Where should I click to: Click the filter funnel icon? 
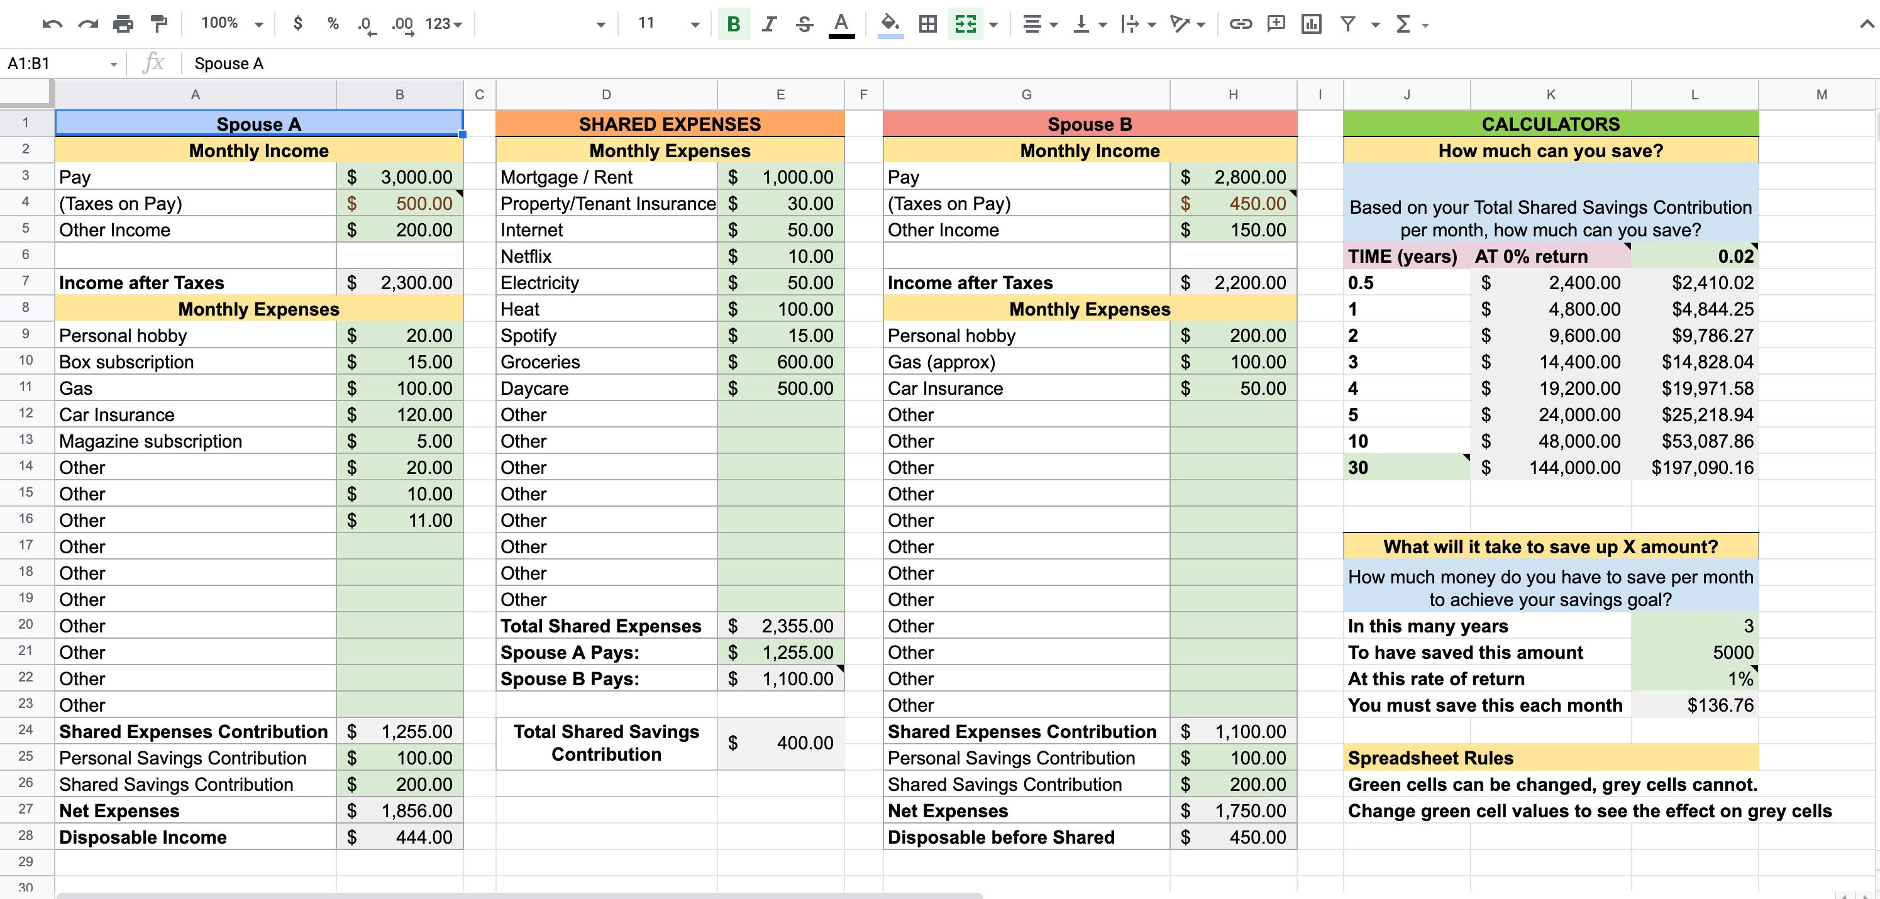(1348, 24)
